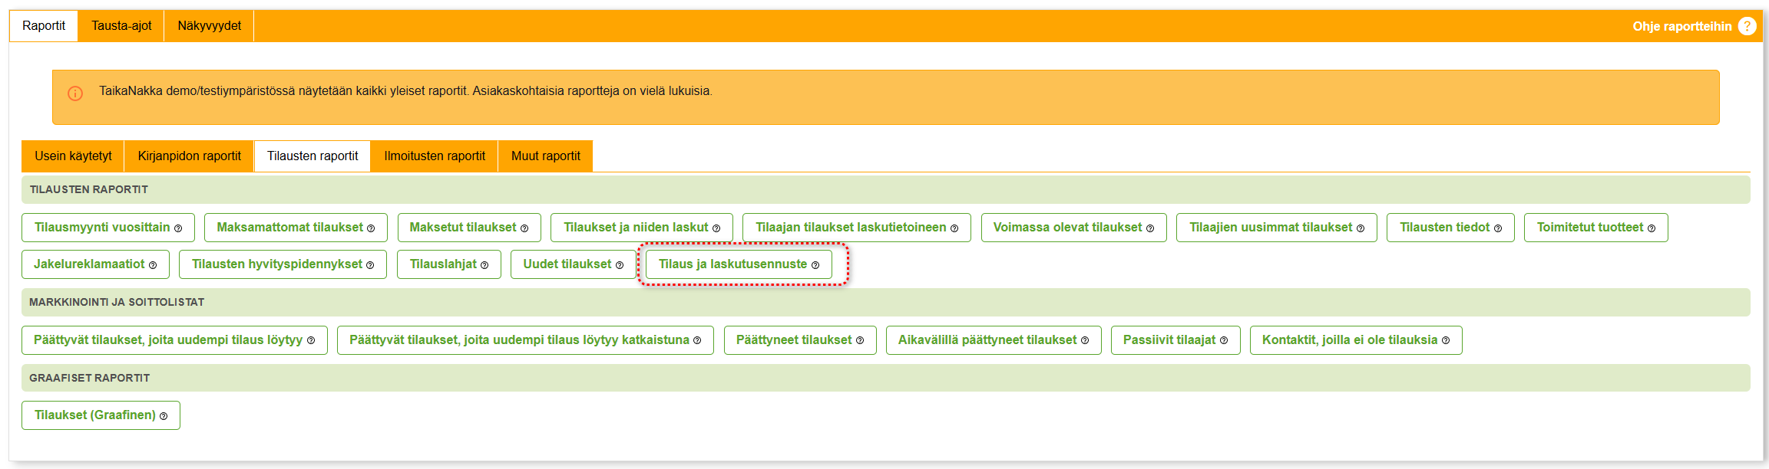
Task: Select the Usein käytetyt tab
Action: [x=73, y=156]
